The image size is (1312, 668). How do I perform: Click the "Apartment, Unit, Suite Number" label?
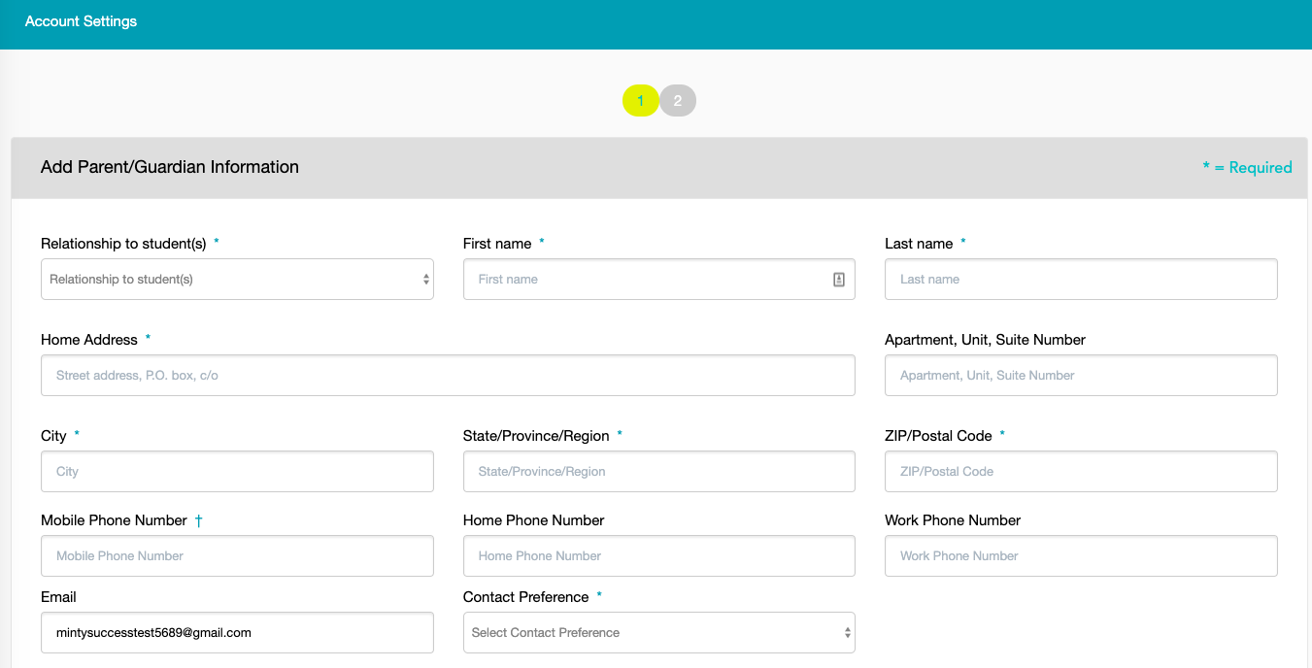[985, 340]
